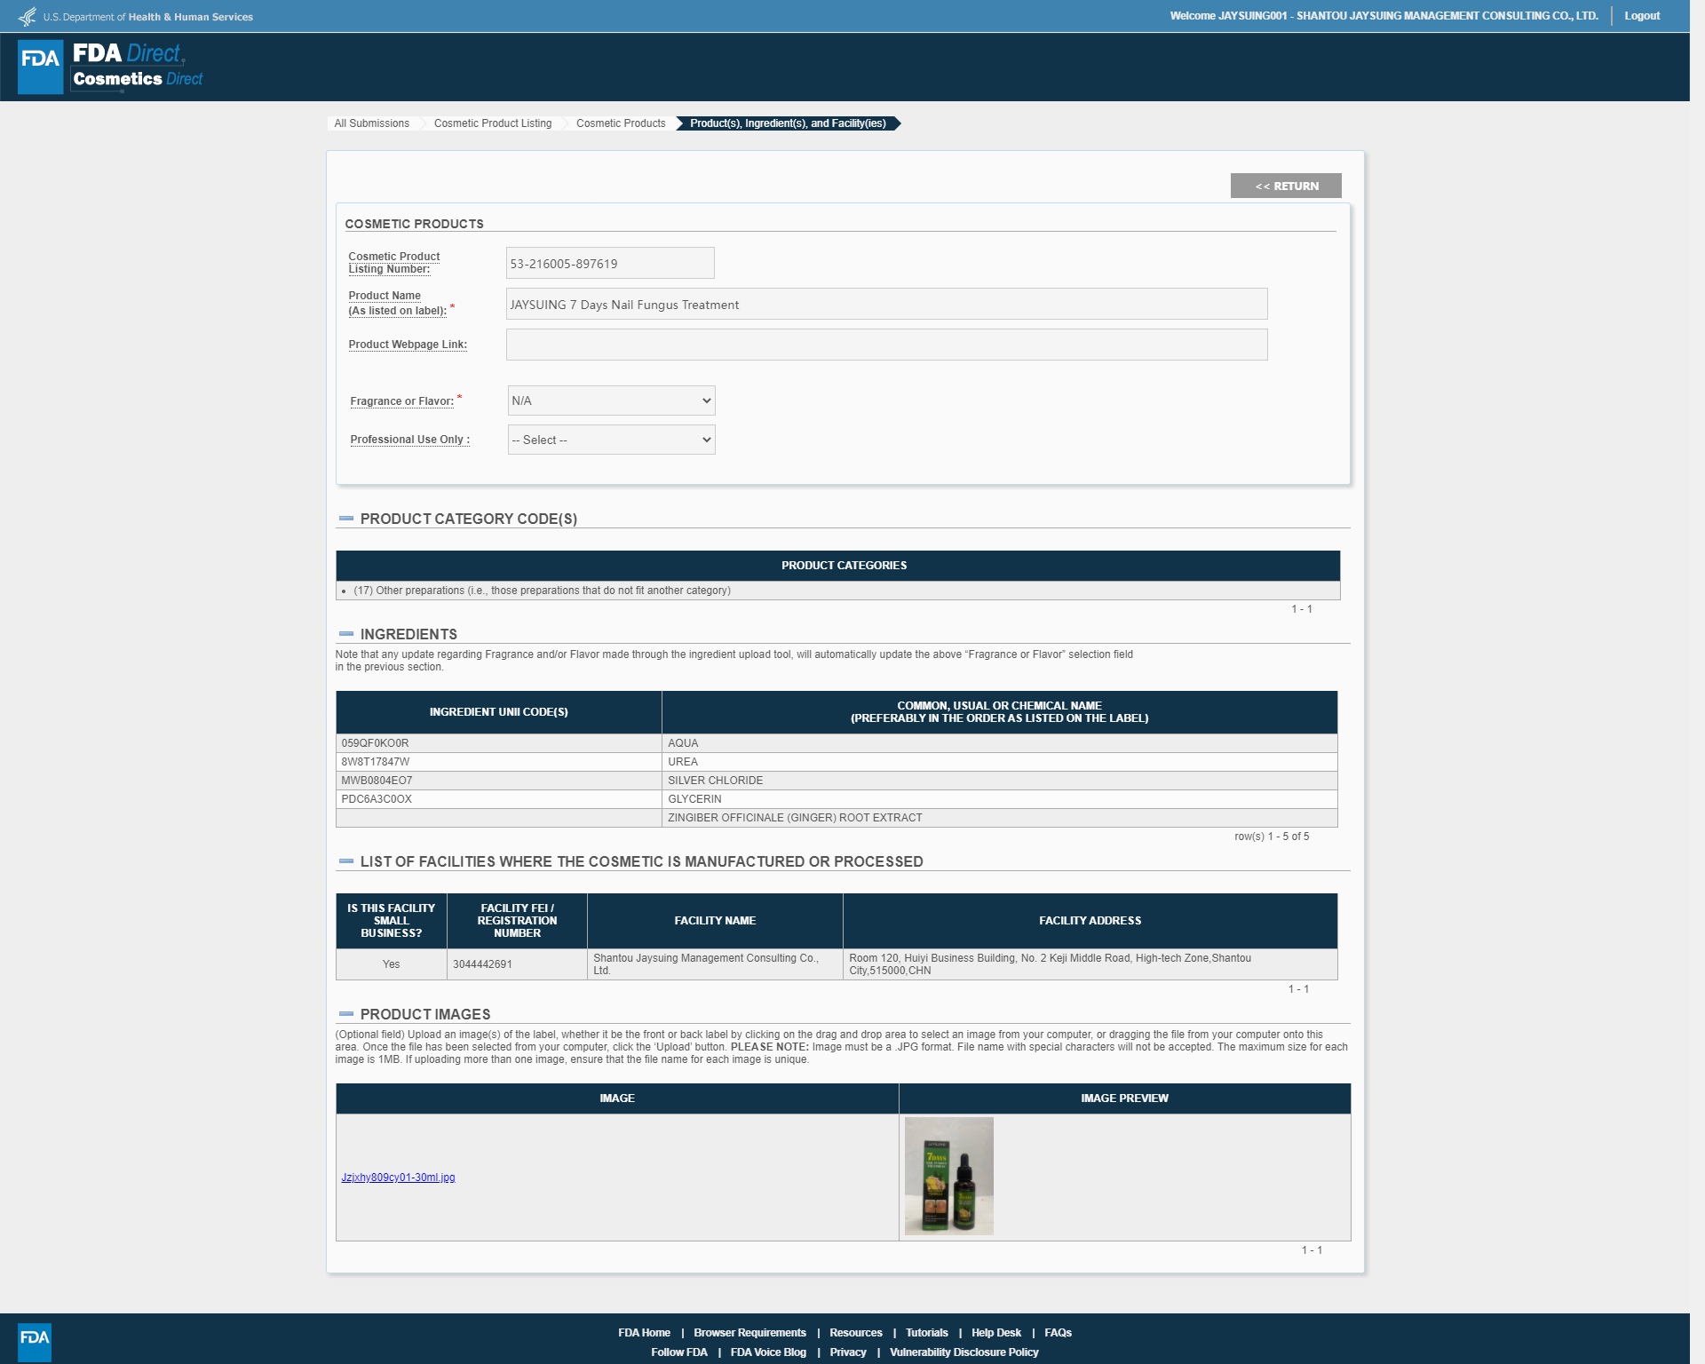Click the Cosmetics Direct header title
The width and height of the screenshot is (1705, 1364).
click(138, 79)
